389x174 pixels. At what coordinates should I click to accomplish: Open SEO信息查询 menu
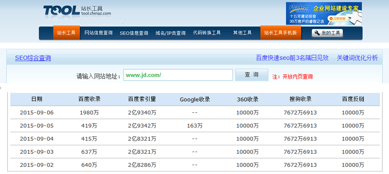(134, 33)
